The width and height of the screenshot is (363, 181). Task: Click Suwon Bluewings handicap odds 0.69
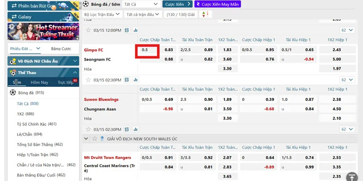coord(169,99)
